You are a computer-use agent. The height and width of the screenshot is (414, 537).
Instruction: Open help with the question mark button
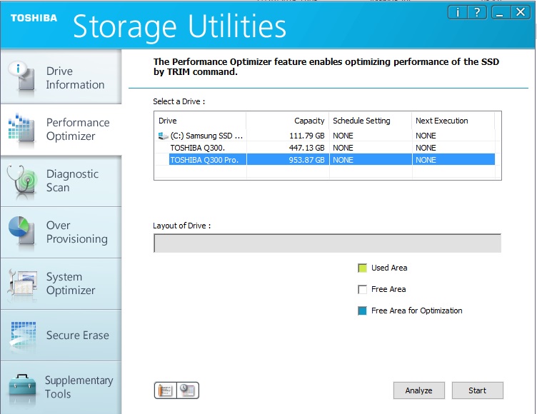coord(477,13)
